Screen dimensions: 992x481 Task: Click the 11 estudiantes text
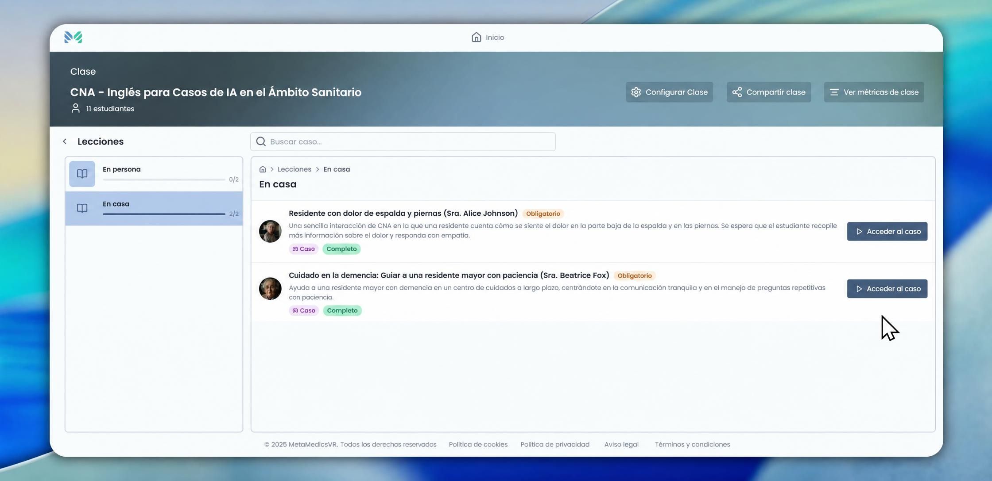[x=110, y=108]
